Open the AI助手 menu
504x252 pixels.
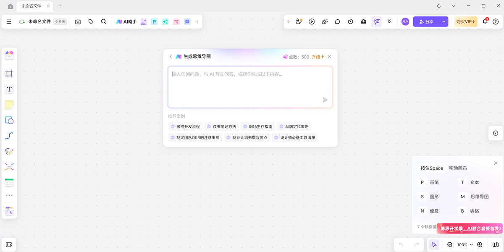tap(126, 21)
